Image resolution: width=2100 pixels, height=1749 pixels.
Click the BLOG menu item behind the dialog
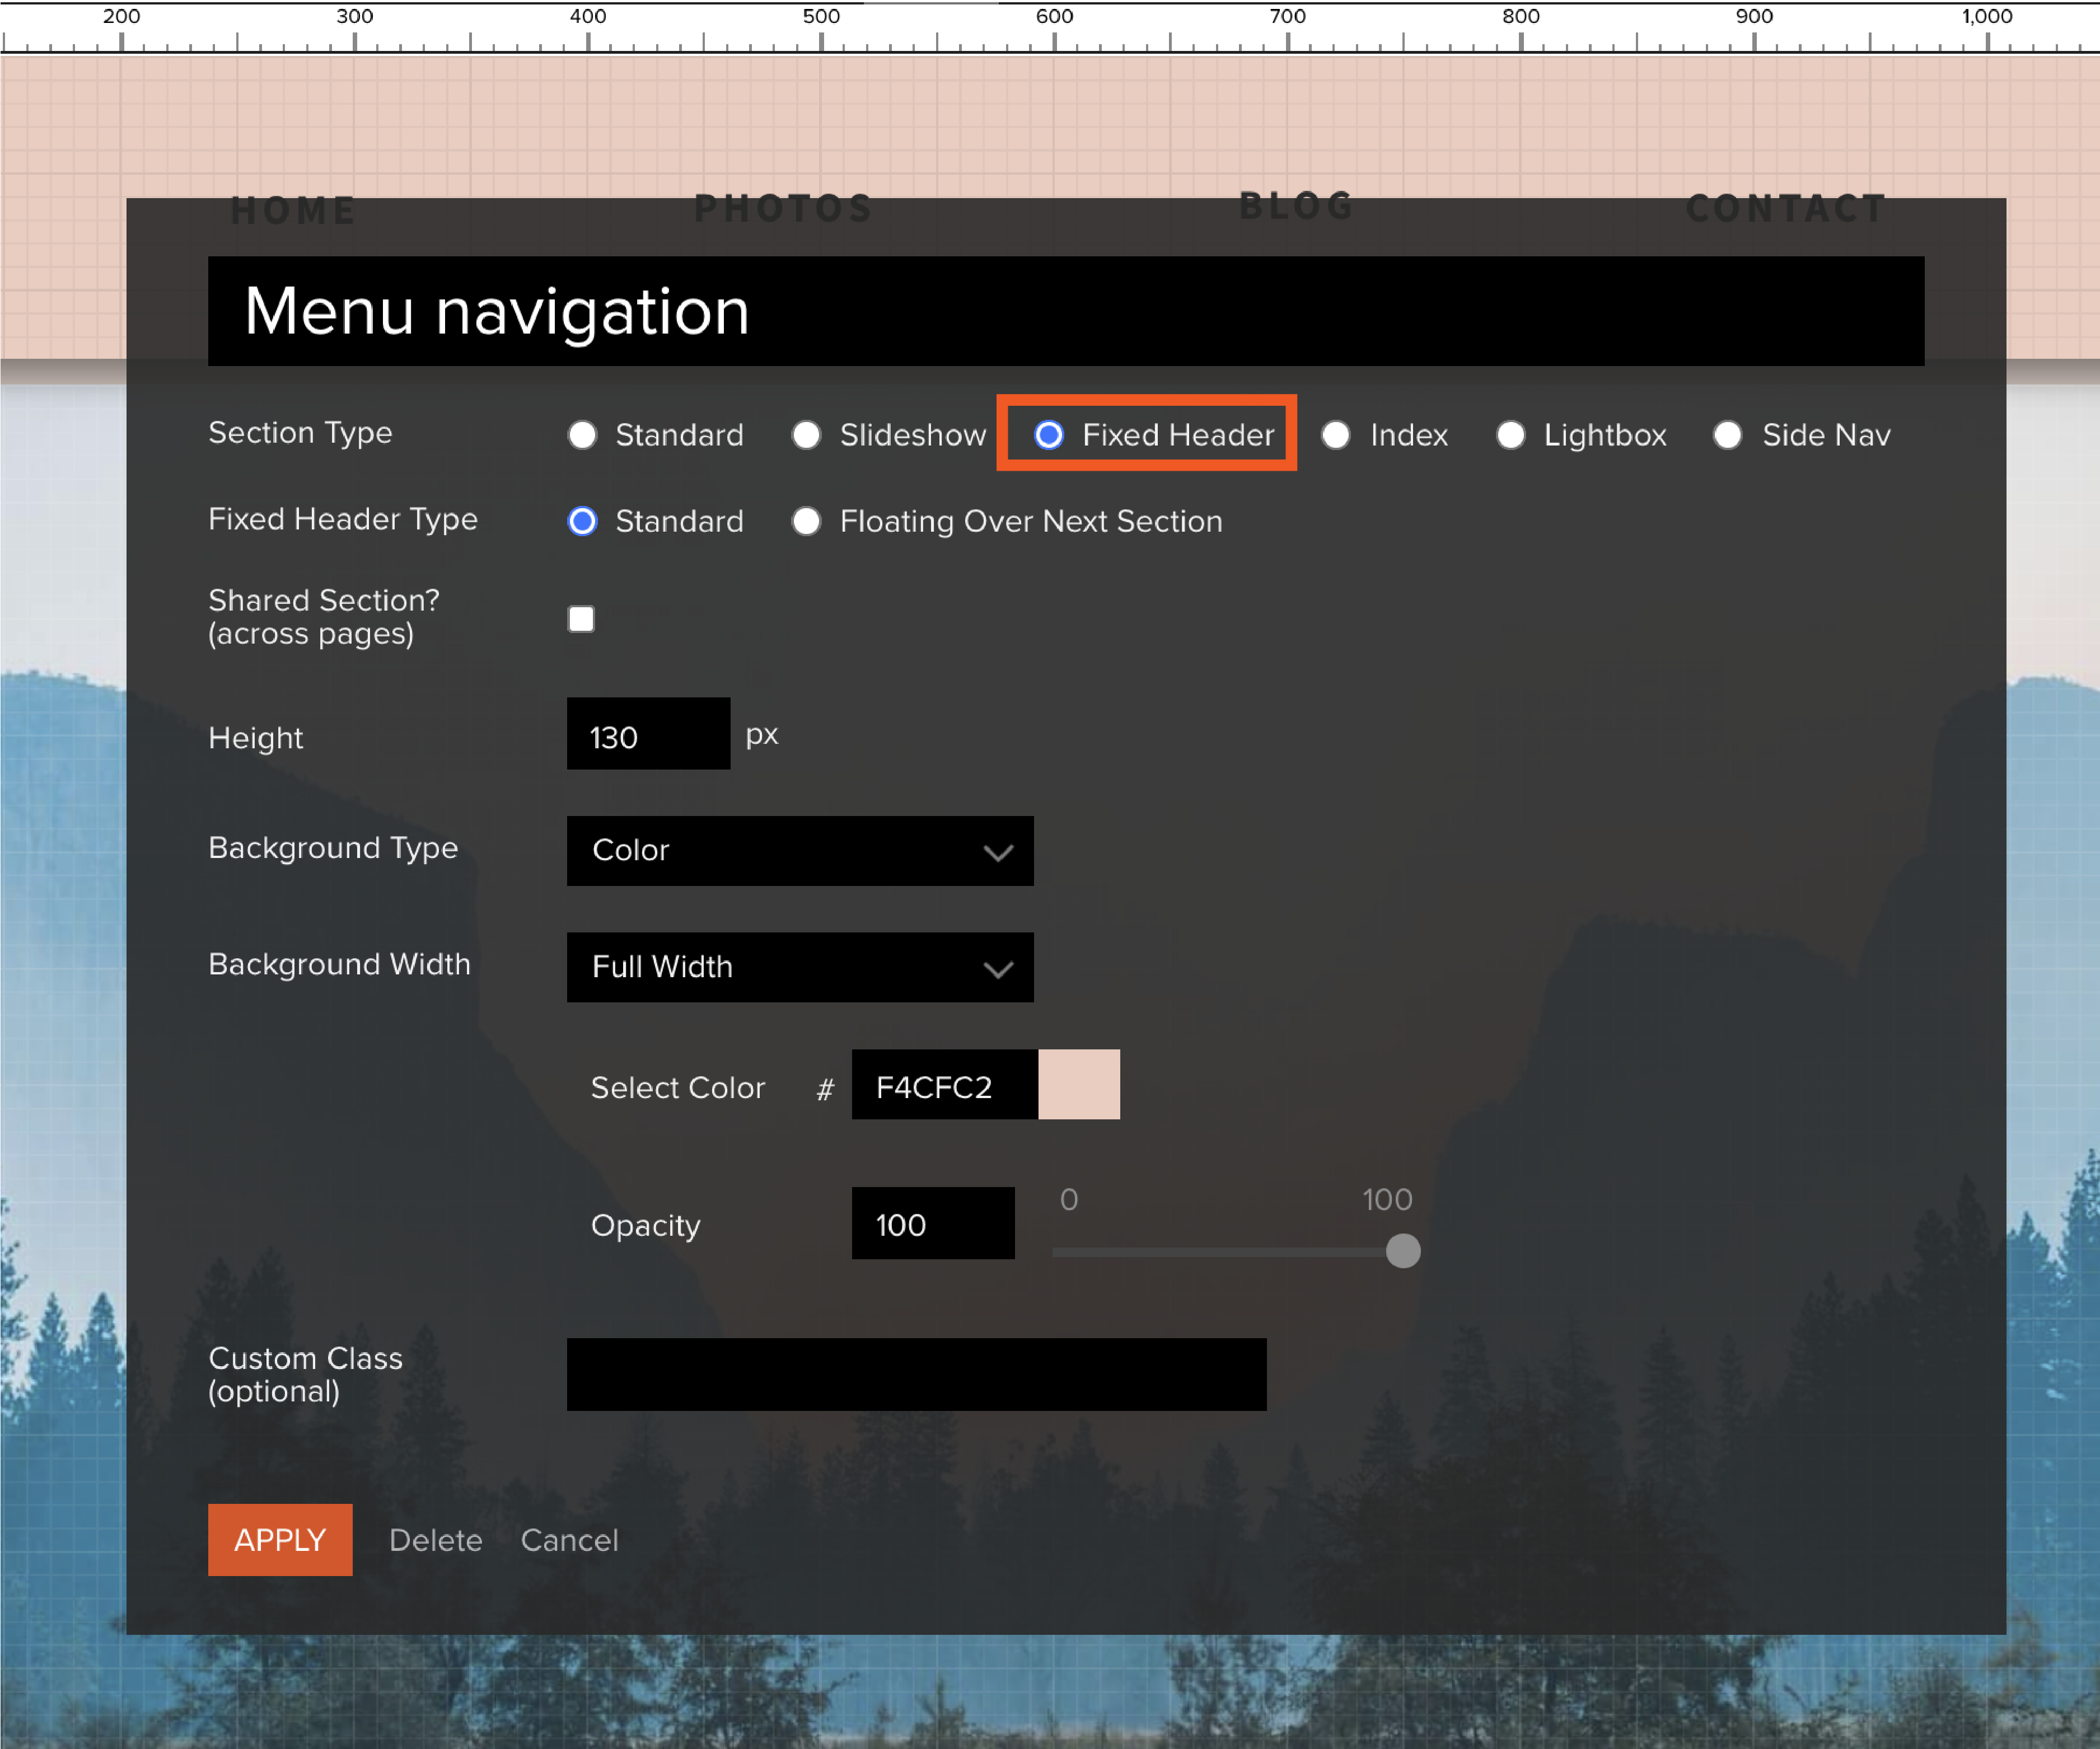(1296, 206)
